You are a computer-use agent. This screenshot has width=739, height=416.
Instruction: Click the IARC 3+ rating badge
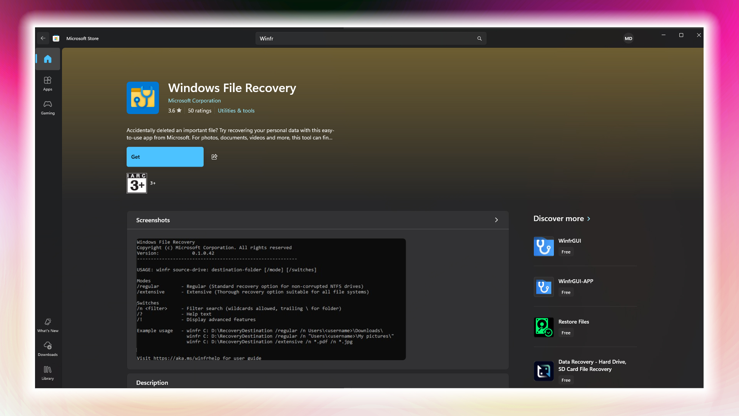point(137,183)
